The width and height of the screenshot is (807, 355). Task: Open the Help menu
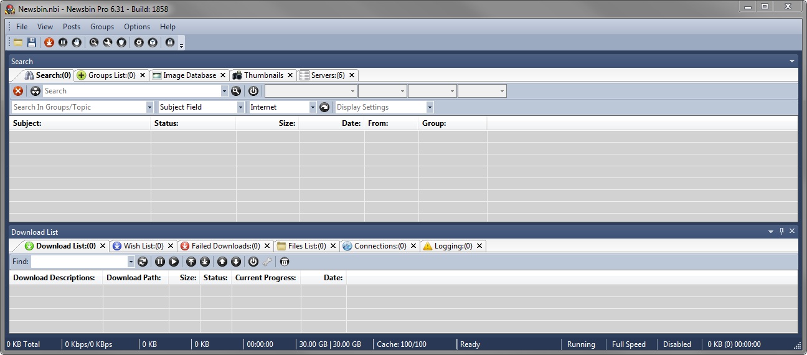click(x=168, y=27)
